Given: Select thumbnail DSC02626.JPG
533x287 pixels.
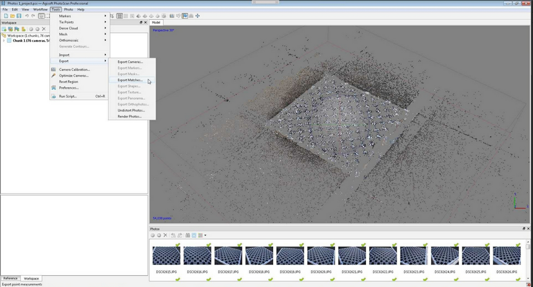Looking at the screenshot, I should tap(506, 255).
